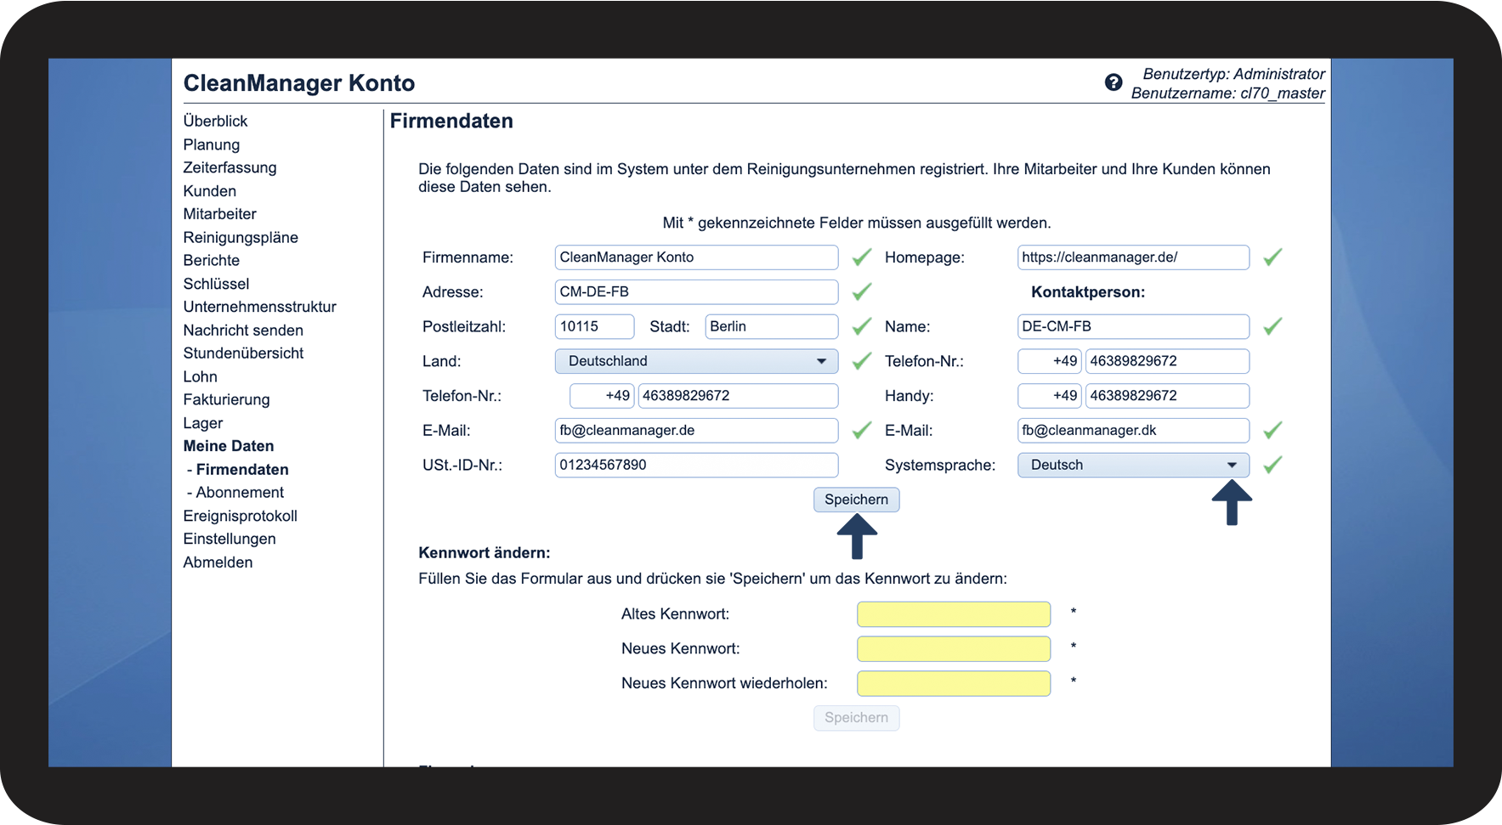Viewport: 1502px width, 825px height.
Task: Open the Land country dropdown
Action: pos(695,361)
